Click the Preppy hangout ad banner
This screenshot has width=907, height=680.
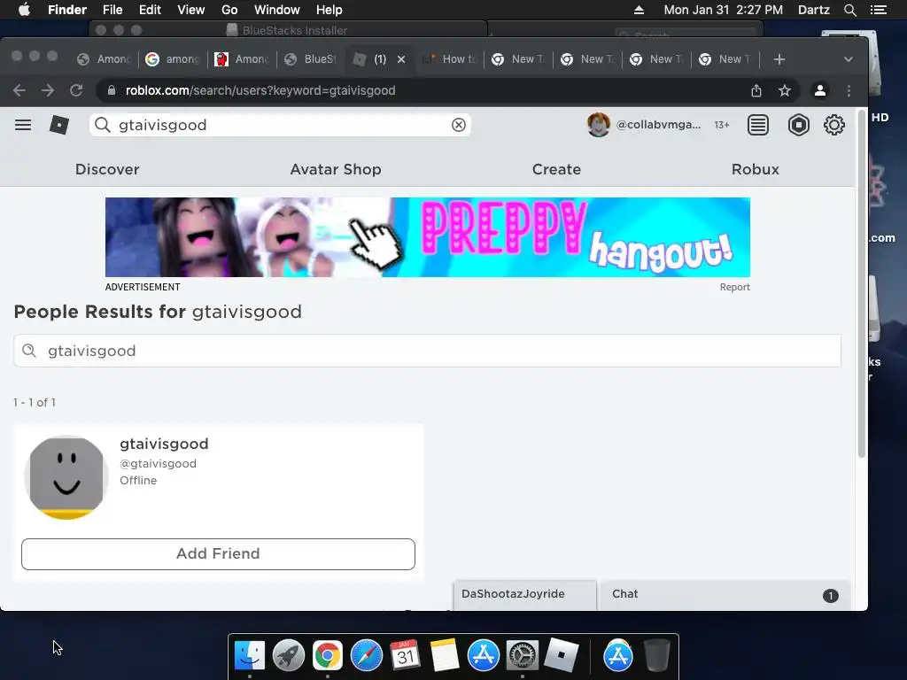[428, 237]
